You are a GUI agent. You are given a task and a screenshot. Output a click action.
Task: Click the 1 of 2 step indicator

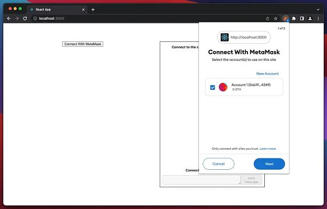pos(281,28)
